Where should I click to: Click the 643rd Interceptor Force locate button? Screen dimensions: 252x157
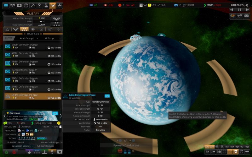107,96
